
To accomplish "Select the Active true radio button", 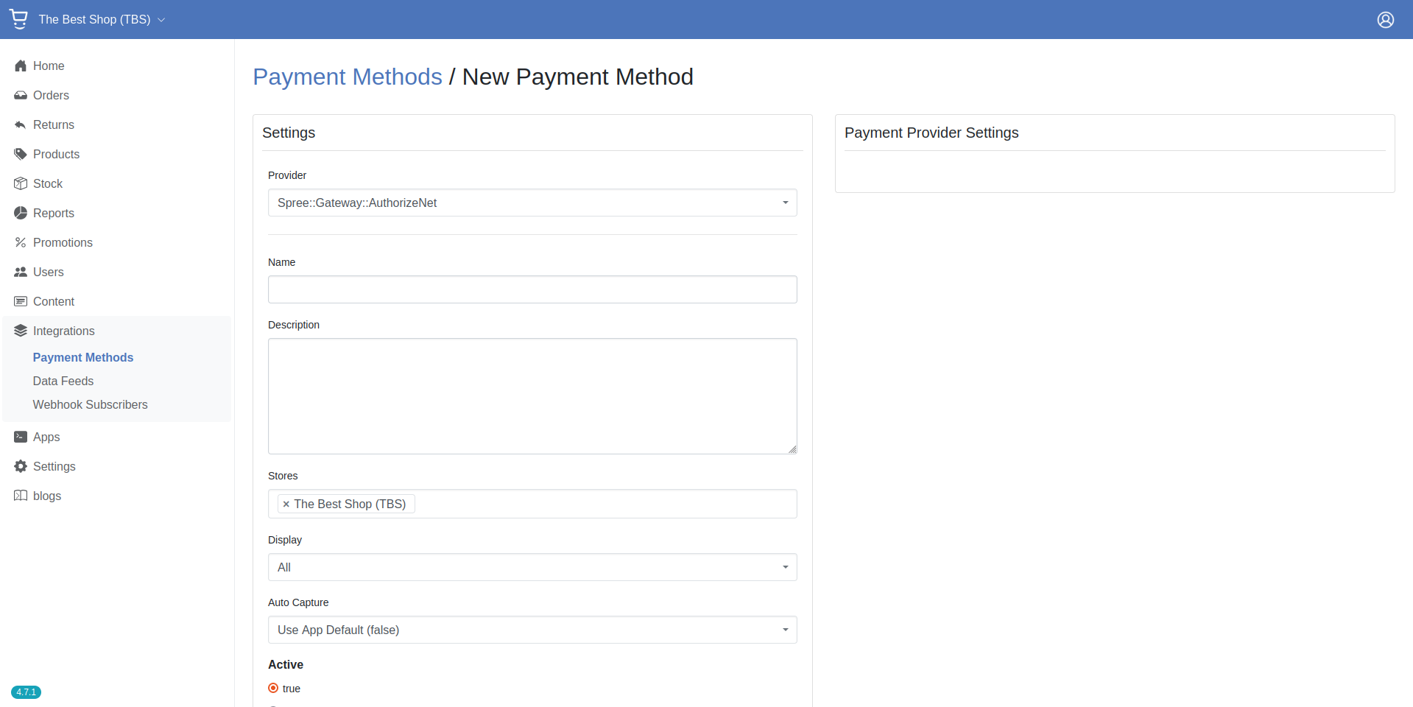I will pyautogui.click(x=273, y=689).
